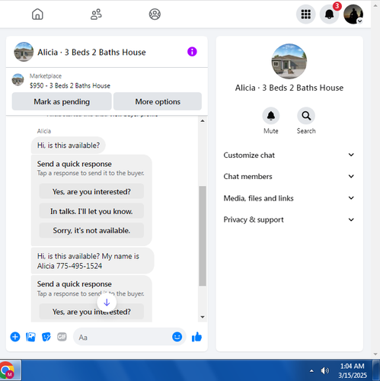This screenshot has width=380, height=381.
Task: Click the volume speaker tray icon
Action: click(324, 371)
